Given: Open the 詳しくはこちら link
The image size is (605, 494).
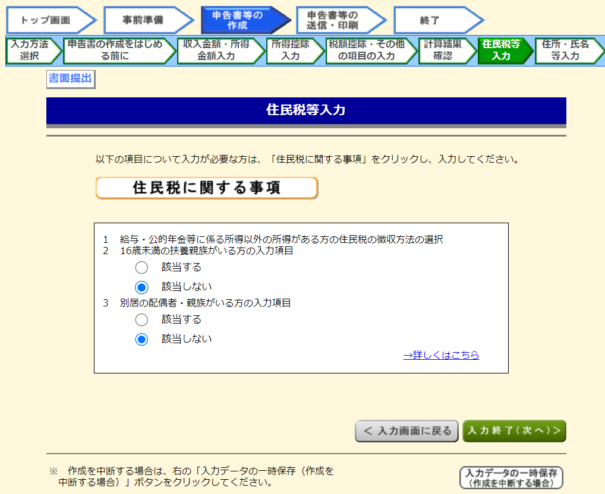Looking at the screenshot, I should coord(441,355).
